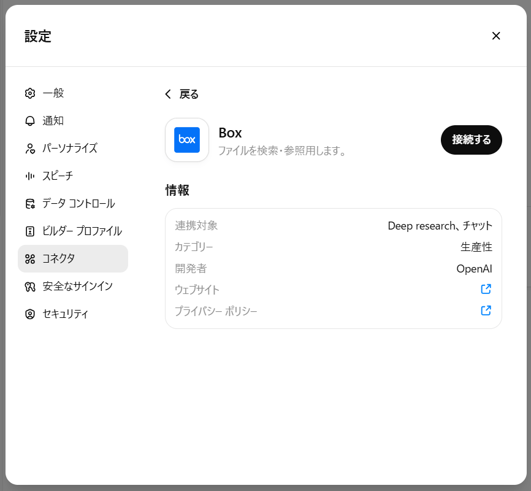
Task: Click the blue Box logo
Action: [x=187, y=140]
